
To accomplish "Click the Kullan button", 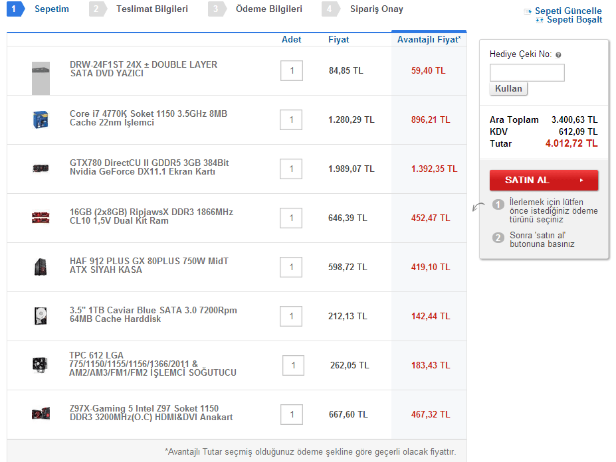I will click(508, 89).
